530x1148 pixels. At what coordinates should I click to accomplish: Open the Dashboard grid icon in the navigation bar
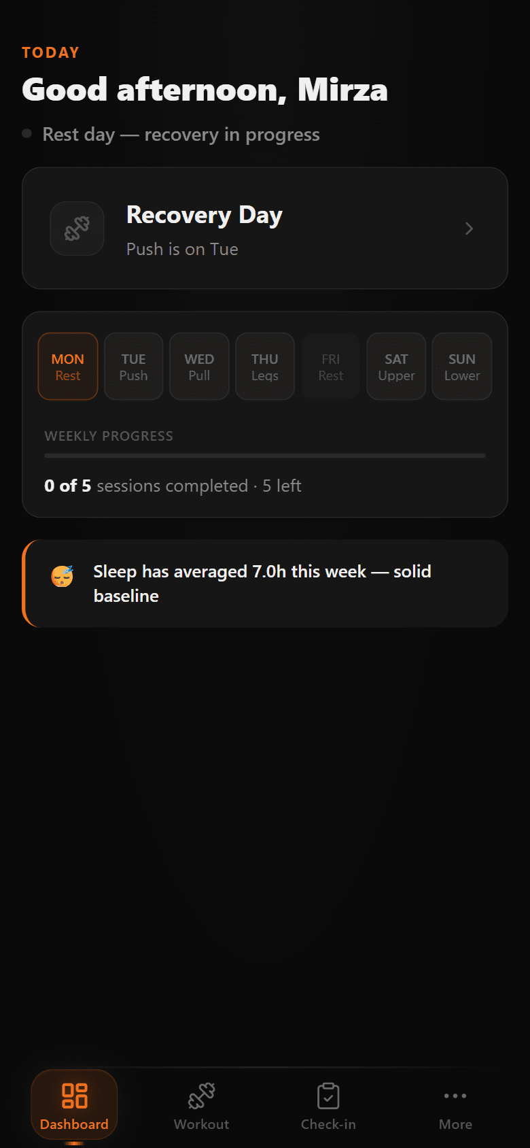[74, 1096]
